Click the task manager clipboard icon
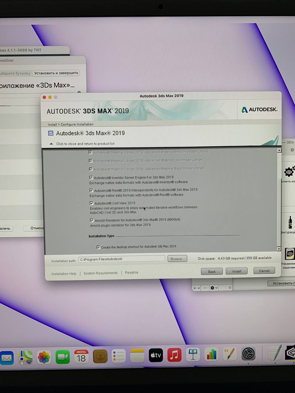This screenshot has height=393, width=295. tap(290, 254)
